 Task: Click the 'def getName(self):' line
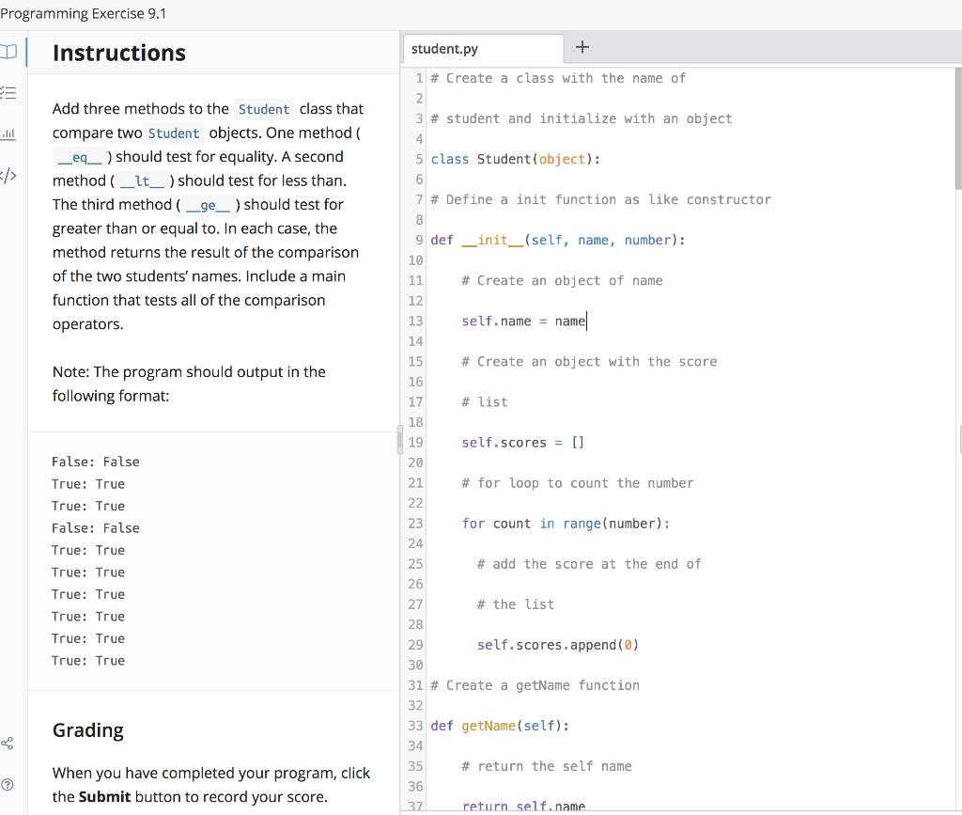pos(499,726)
